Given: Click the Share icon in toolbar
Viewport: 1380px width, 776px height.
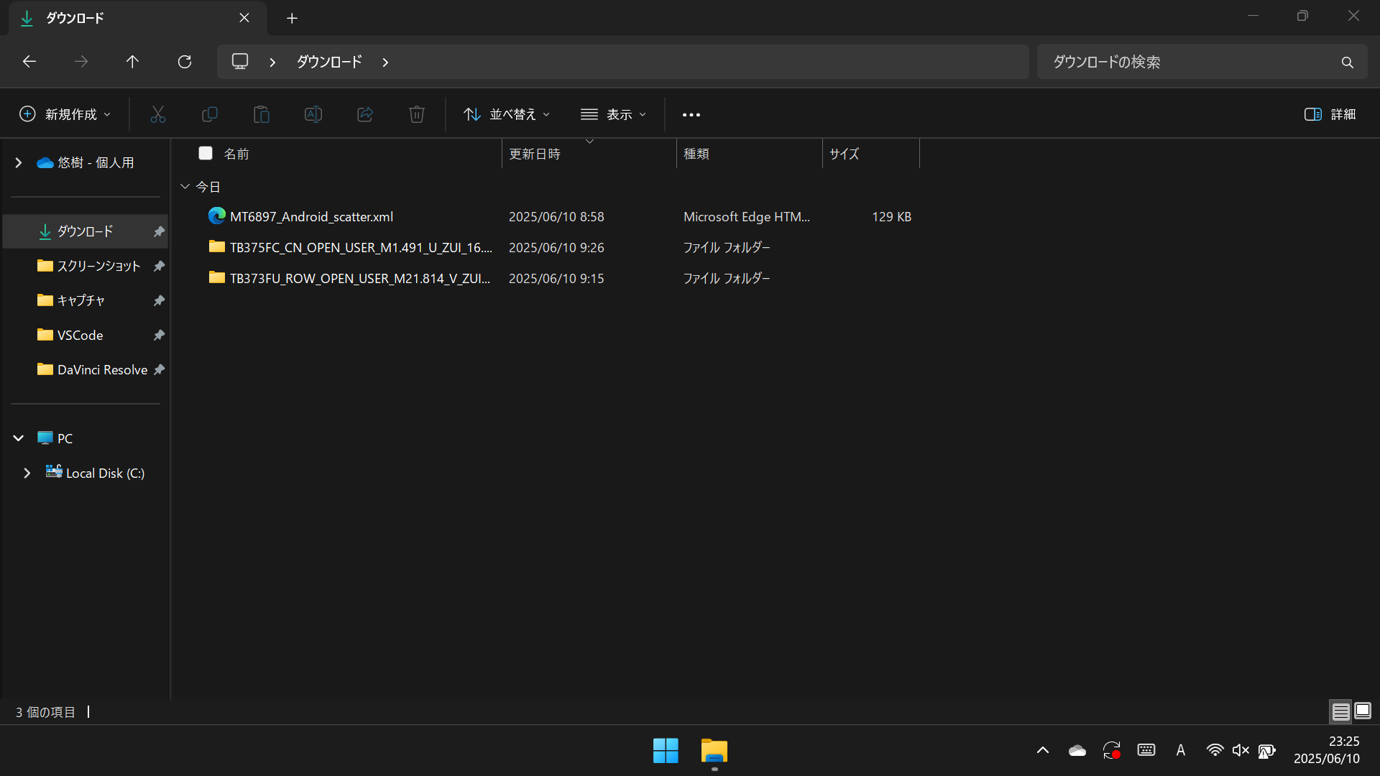Looking at the screenshot, I should (x=365, y=114).
